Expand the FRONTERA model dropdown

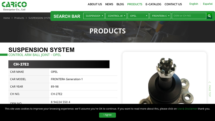(x=160, y=16)
